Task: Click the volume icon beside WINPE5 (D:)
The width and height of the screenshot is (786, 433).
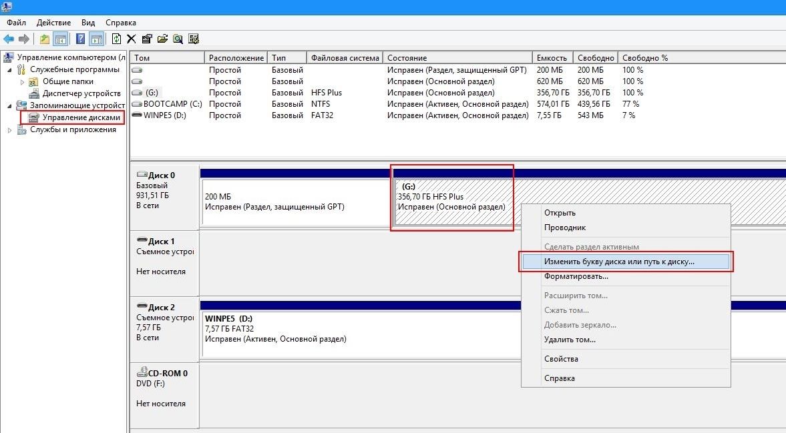Action: [137, 115]
